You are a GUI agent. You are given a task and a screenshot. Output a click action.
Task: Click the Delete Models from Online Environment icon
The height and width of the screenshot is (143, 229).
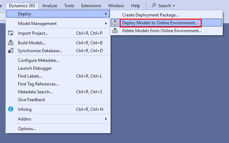pos(115,31)
